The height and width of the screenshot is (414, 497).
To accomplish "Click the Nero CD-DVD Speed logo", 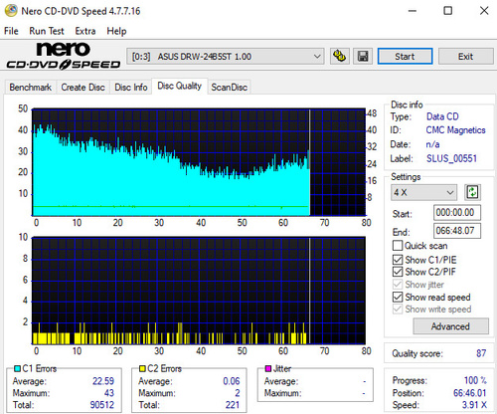I will pos(63,56).
